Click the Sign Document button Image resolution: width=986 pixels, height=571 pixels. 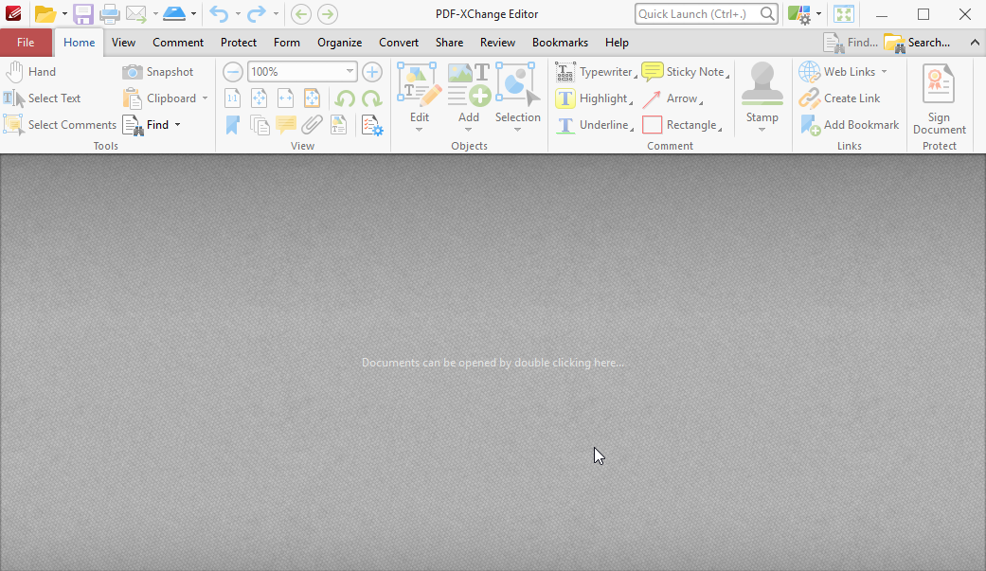click(x=940, y=98)
